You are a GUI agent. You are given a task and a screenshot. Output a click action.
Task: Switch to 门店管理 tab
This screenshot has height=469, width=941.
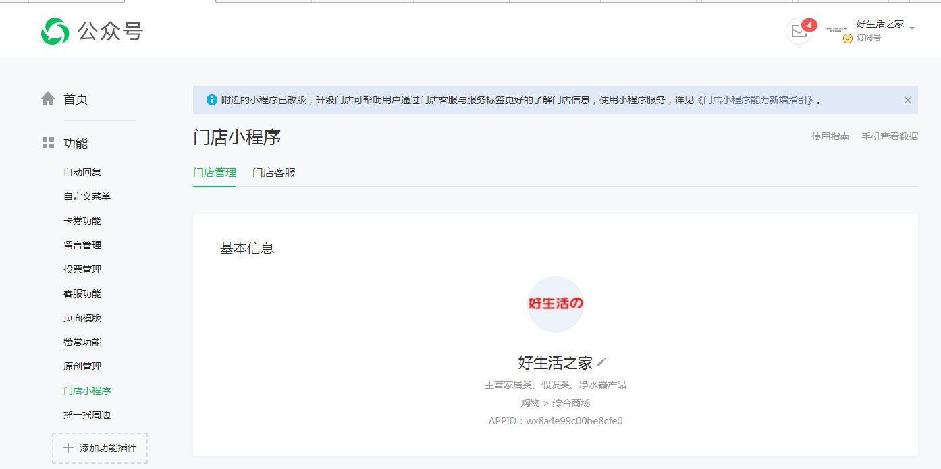(215, 173)
